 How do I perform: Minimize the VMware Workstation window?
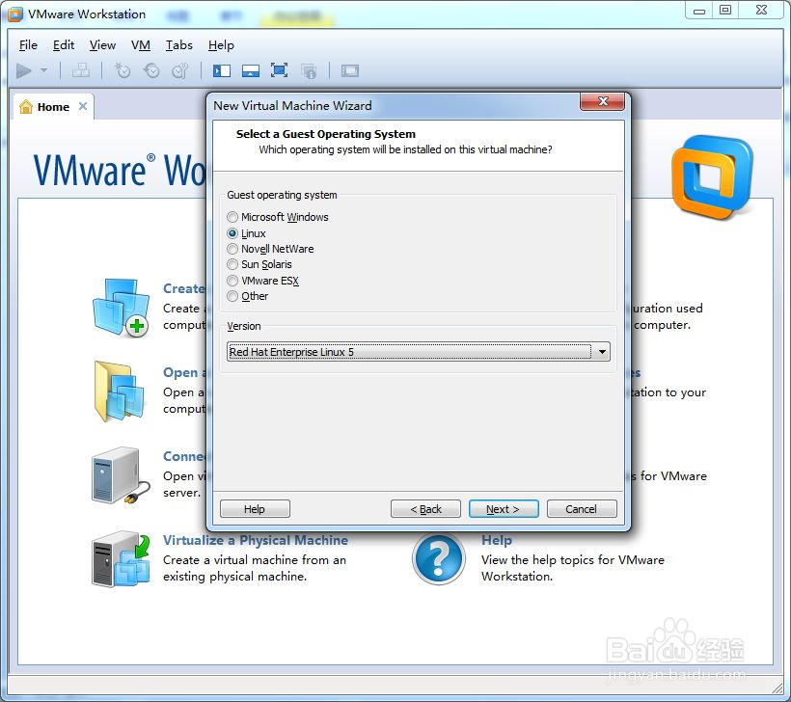pos(698,11)
